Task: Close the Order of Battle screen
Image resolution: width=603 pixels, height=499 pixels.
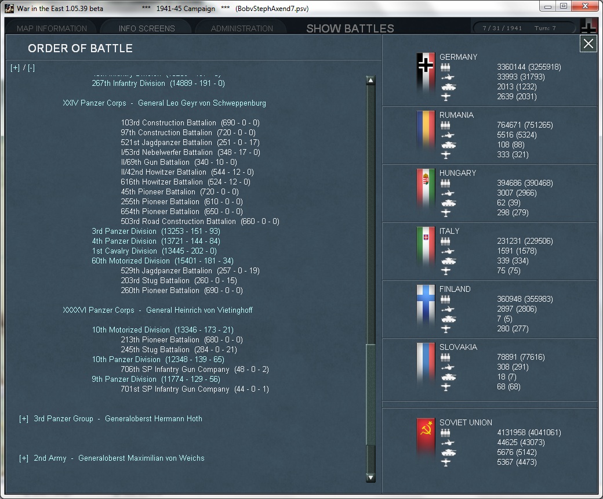Action: pos(589,44)
